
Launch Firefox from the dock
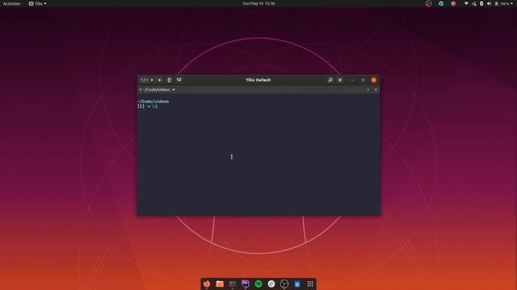[x=207, y=284]
